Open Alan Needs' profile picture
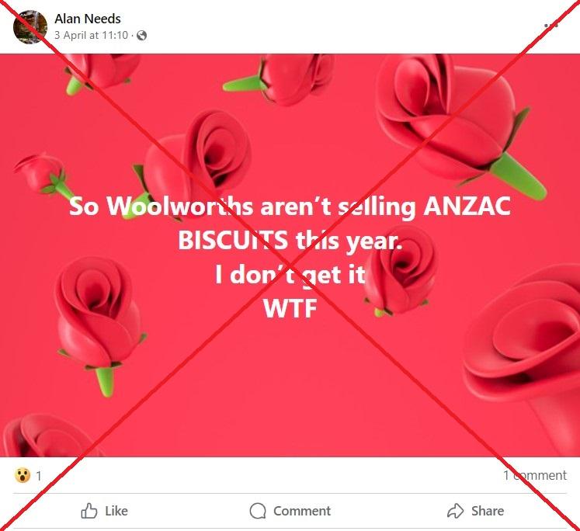 coord(30,27)
